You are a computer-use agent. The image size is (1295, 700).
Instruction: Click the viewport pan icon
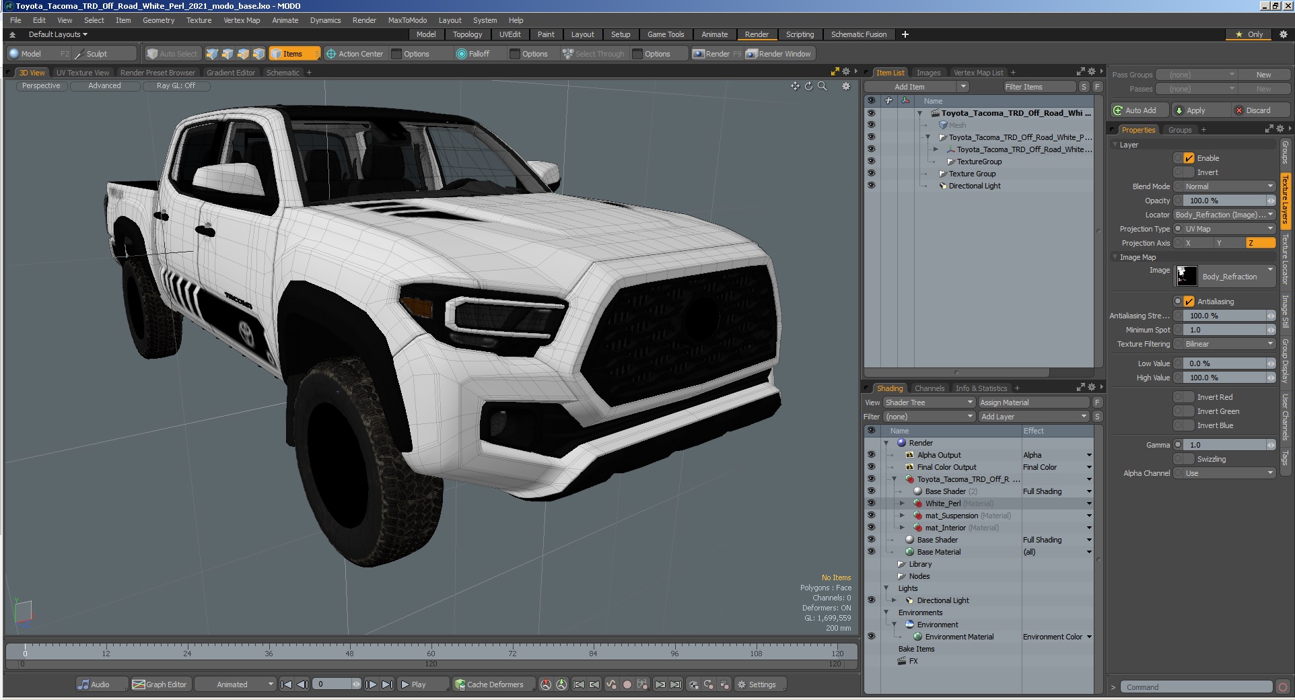[x=795, y=86]
